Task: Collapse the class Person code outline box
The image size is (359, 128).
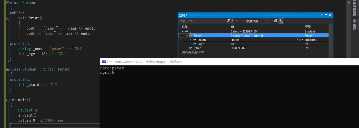Action: 8,3
